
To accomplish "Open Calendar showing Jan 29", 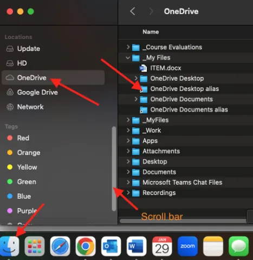I will click(162, 246).
